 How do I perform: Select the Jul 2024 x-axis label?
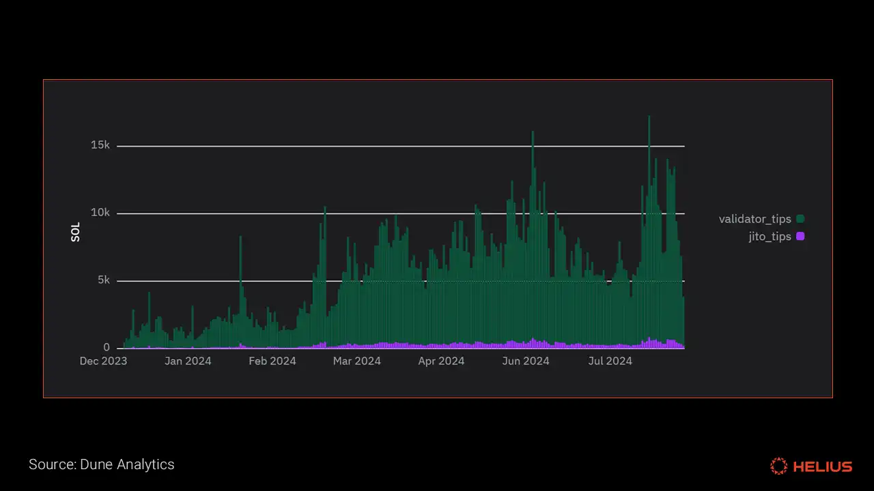[x=610, y=361]
